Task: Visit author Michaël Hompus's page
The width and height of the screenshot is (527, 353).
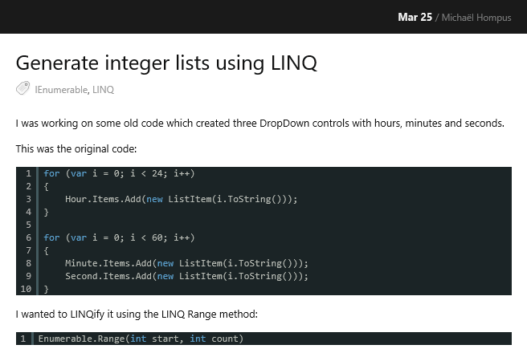Action: tap(476, 17)
